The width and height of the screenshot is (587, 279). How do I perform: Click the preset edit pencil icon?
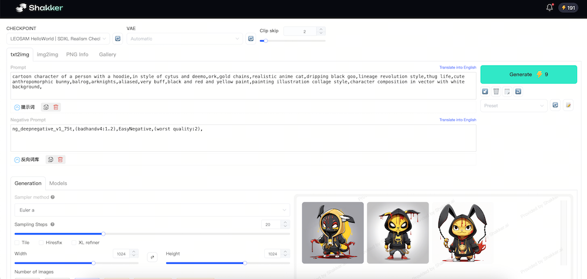click(x=568, y=105)
